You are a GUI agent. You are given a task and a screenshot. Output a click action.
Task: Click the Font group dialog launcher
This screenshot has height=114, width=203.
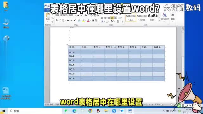pos(99,25)
